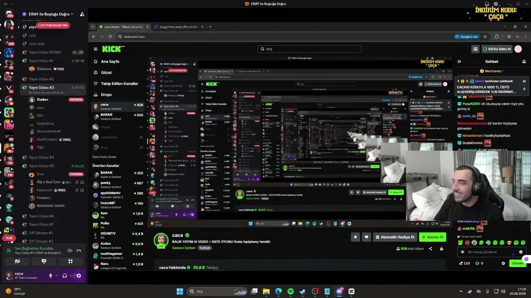Screen dimensions: 531x298
Task: Open Steam from the taskbar
Action: pos(302,291)
